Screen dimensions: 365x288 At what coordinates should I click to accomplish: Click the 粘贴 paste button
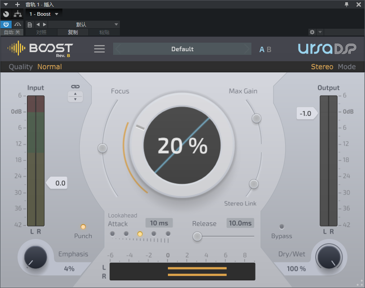tap(104, 32)
